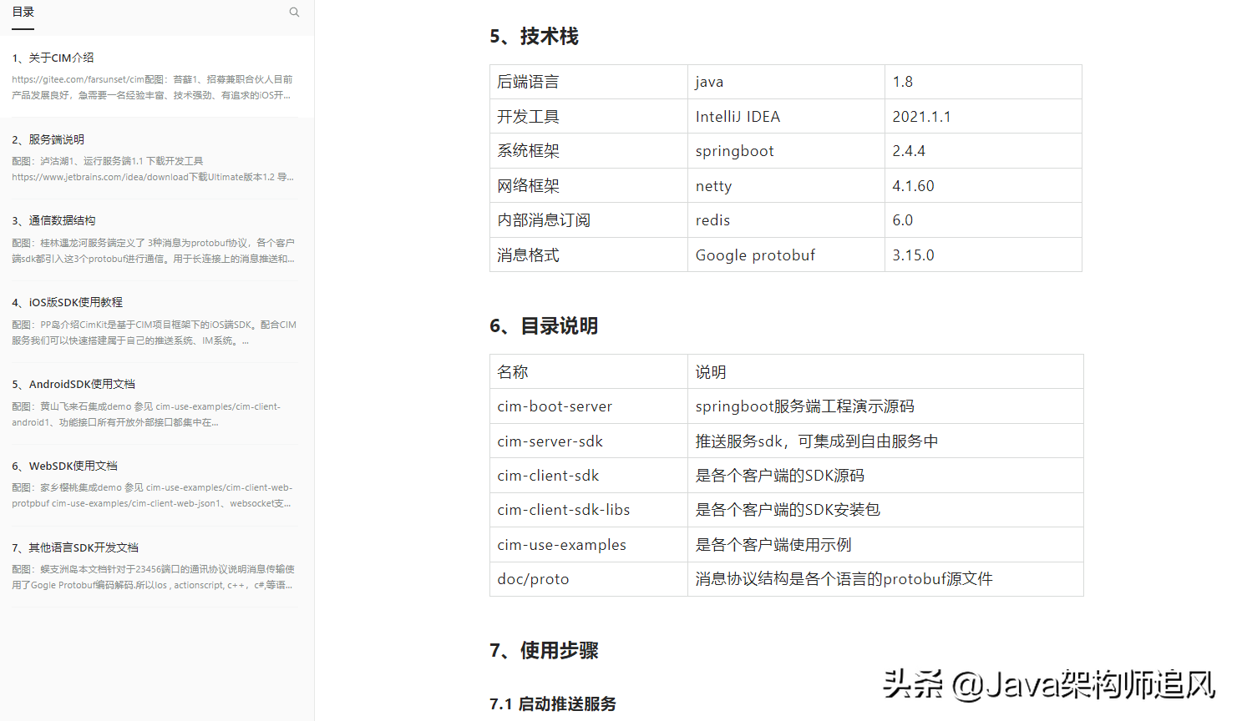
Task: Click the summary mentioning 黄山飞来石集成demo
Action: (x=146, y=414)
